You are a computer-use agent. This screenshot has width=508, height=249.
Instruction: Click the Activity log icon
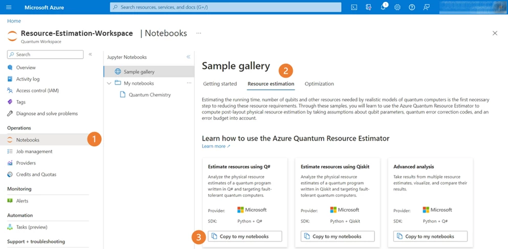coord(10,79)
